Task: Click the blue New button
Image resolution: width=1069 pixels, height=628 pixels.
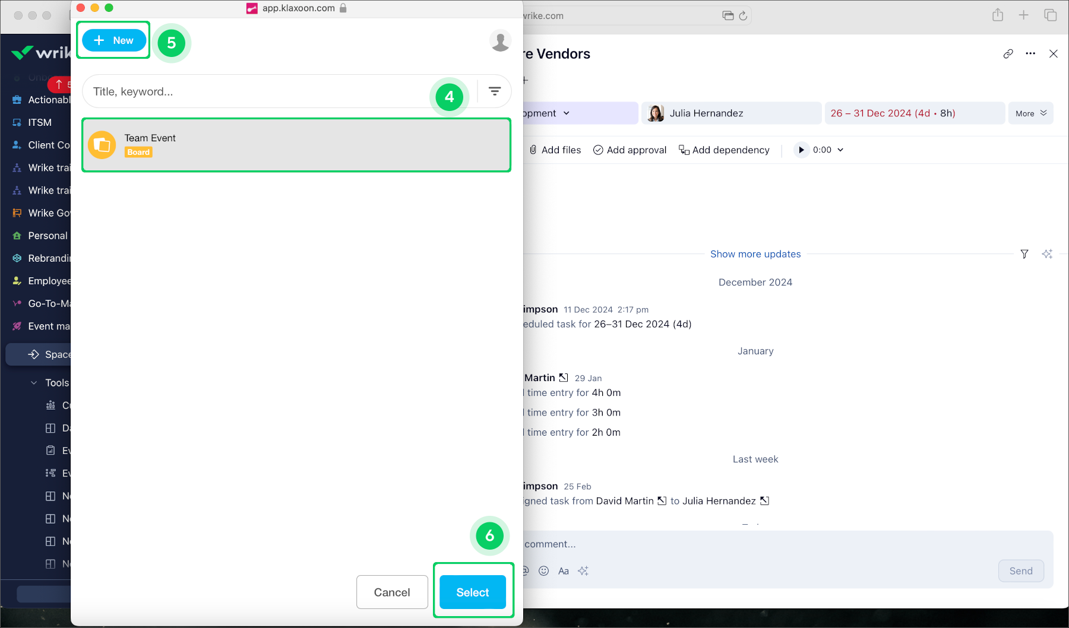Action: 114,40
